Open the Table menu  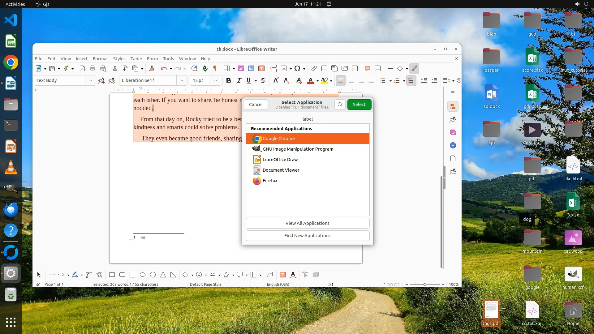136,59
